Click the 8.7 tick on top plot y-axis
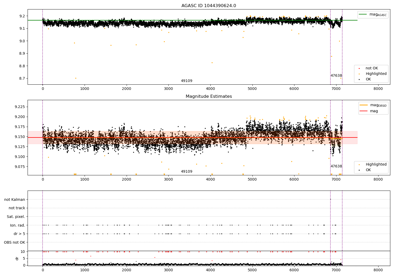This screenshot has width=394, height=276. [22, 79]
